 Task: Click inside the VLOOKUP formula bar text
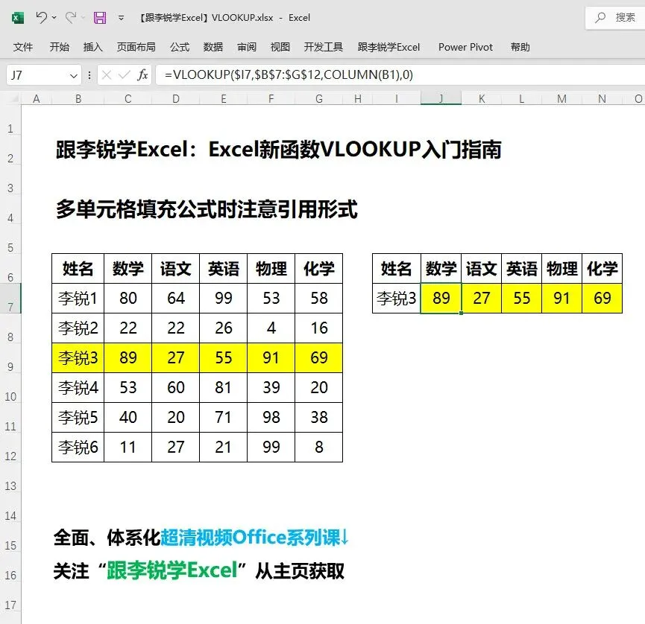pyautogui.click(x=289, y=74)
